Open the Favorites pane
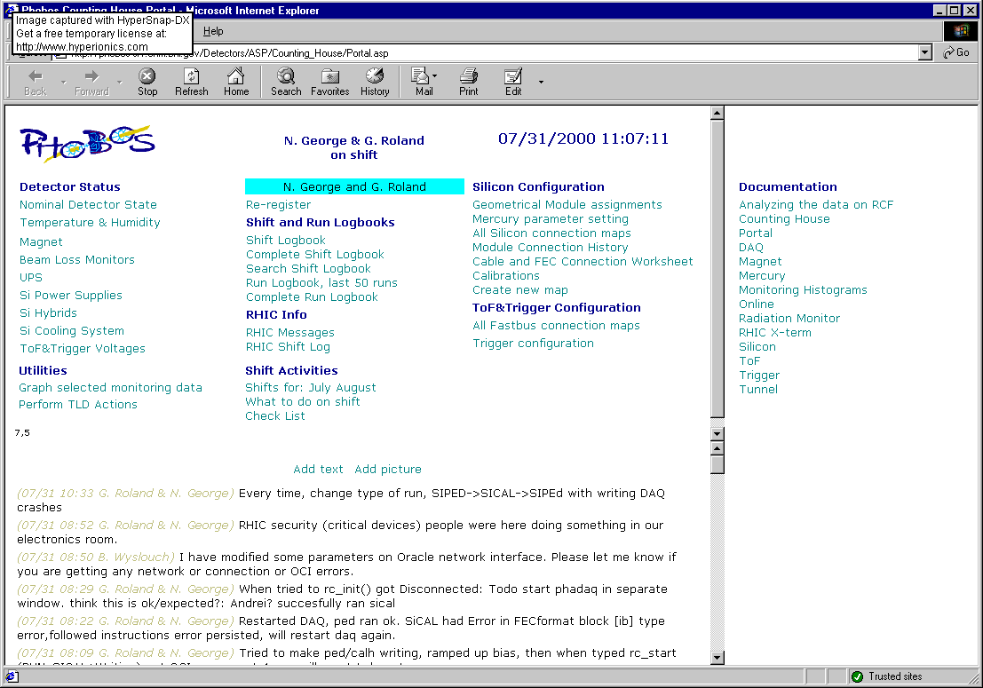The height and width of the screenshot is (688, 983). pos(329,83)
